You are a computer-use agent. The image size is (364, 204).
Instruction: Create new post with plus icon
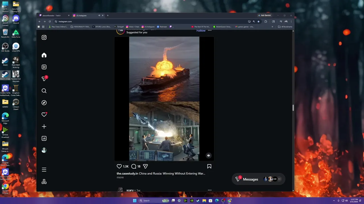(x=44, y=126)
